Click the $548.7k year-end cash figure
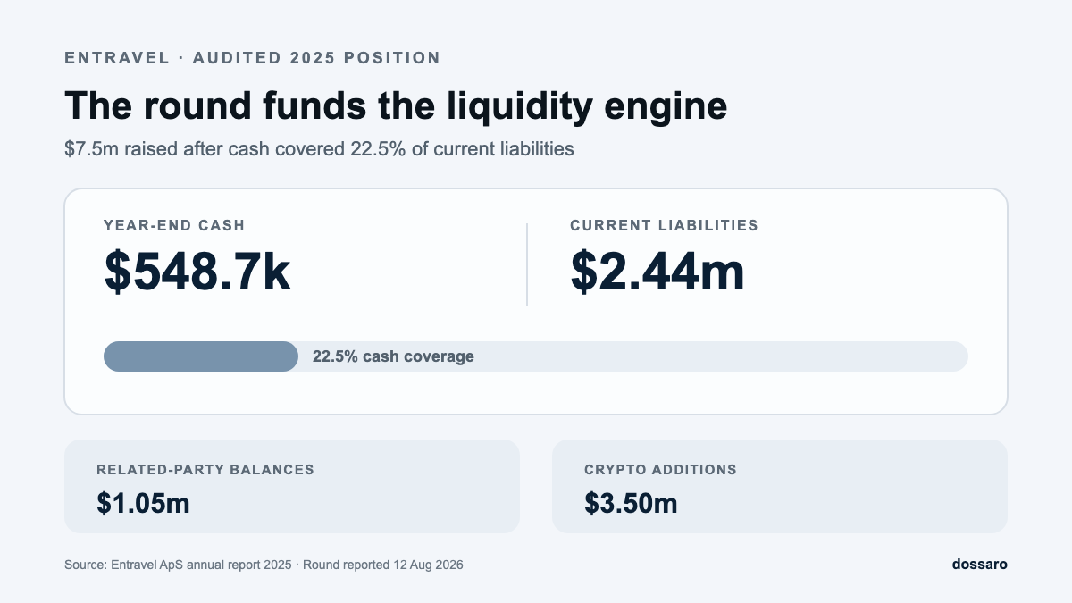This screenshot has width=1072, height=603. pyautogui.click(x=197, y=272)
